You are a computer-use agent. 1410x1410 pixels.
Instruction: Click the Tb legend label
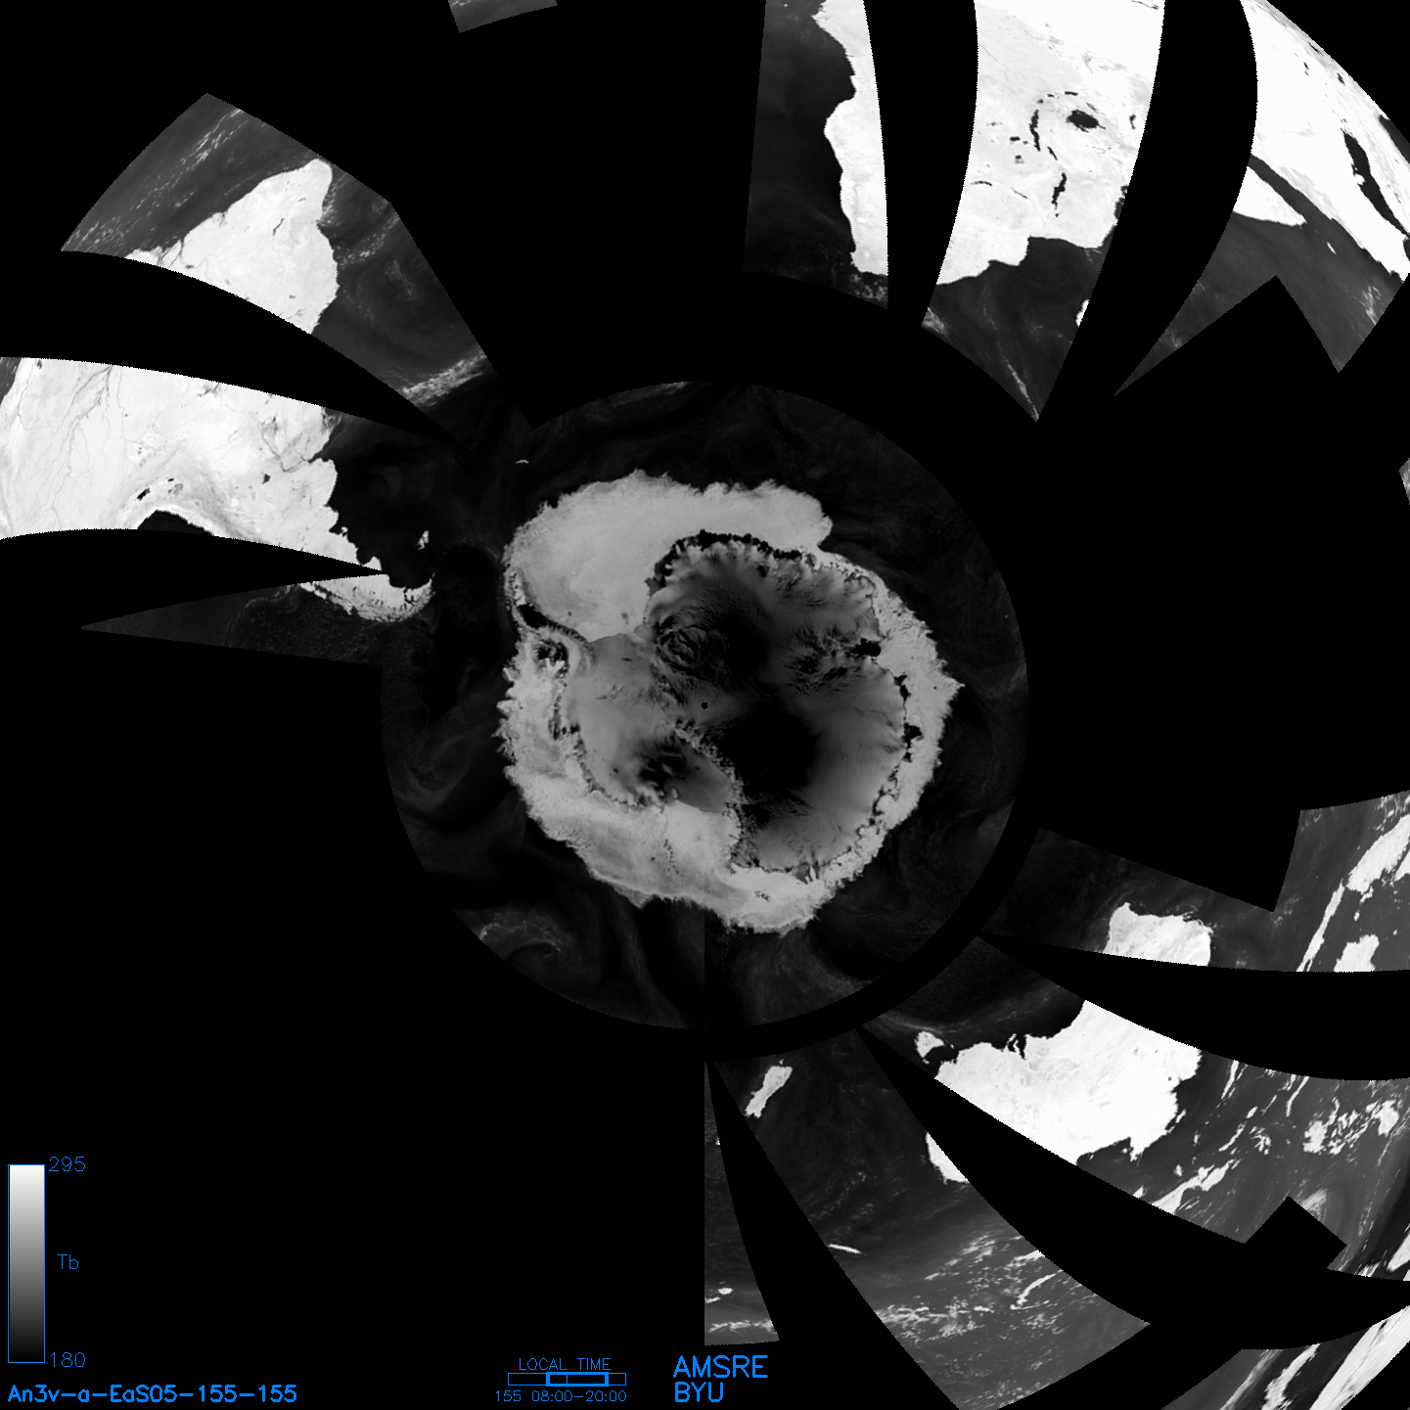(68, 1262)
